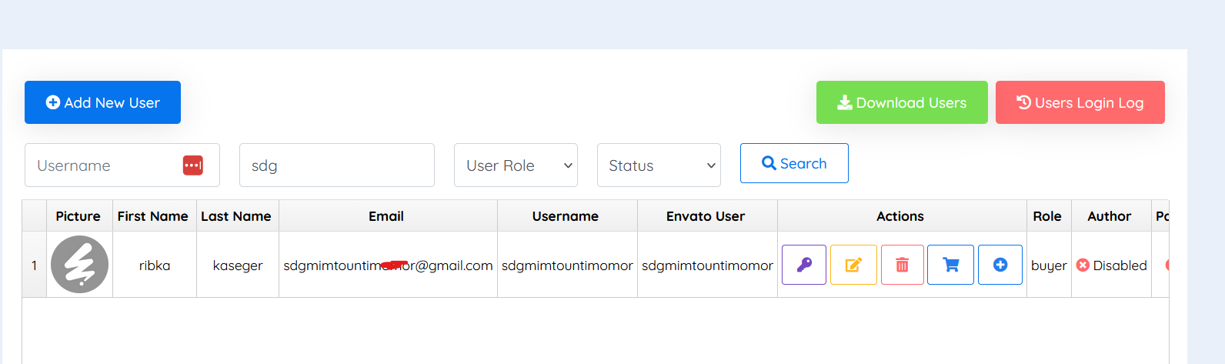Click the Envato User column header
Image resolution: width=1225 pixels, height=364 pixels.
pos(706,216)
